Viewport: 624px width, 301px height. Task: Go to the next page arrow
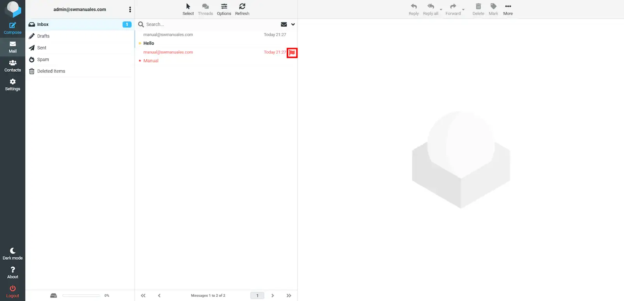[273, 296]
